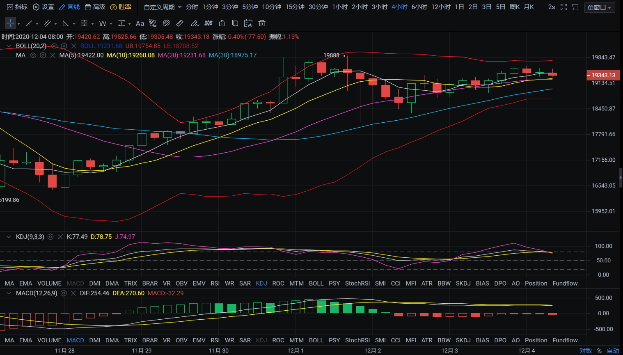Click the fullscreen expand arrows icon

[563, 7]
